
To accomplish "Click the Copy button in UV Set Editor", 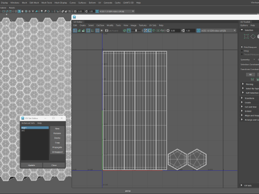I will (x=57, y=143).
